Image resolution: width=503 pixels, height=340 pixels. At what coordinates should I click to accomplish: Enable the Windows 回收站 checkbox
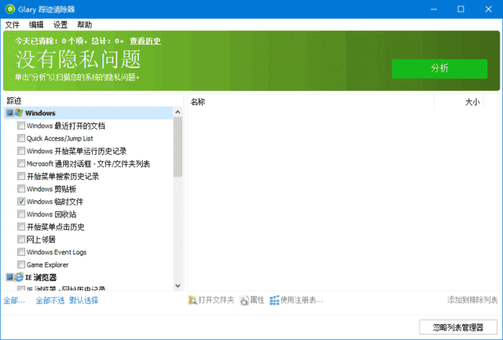point(20,214)
